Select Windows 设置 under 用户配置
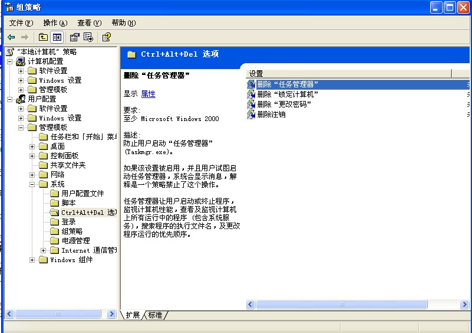Screen dimensions: 472x333 point(60,118)
